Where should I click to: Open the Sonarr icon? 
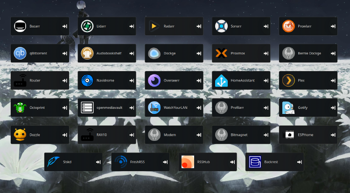(221, 26)
